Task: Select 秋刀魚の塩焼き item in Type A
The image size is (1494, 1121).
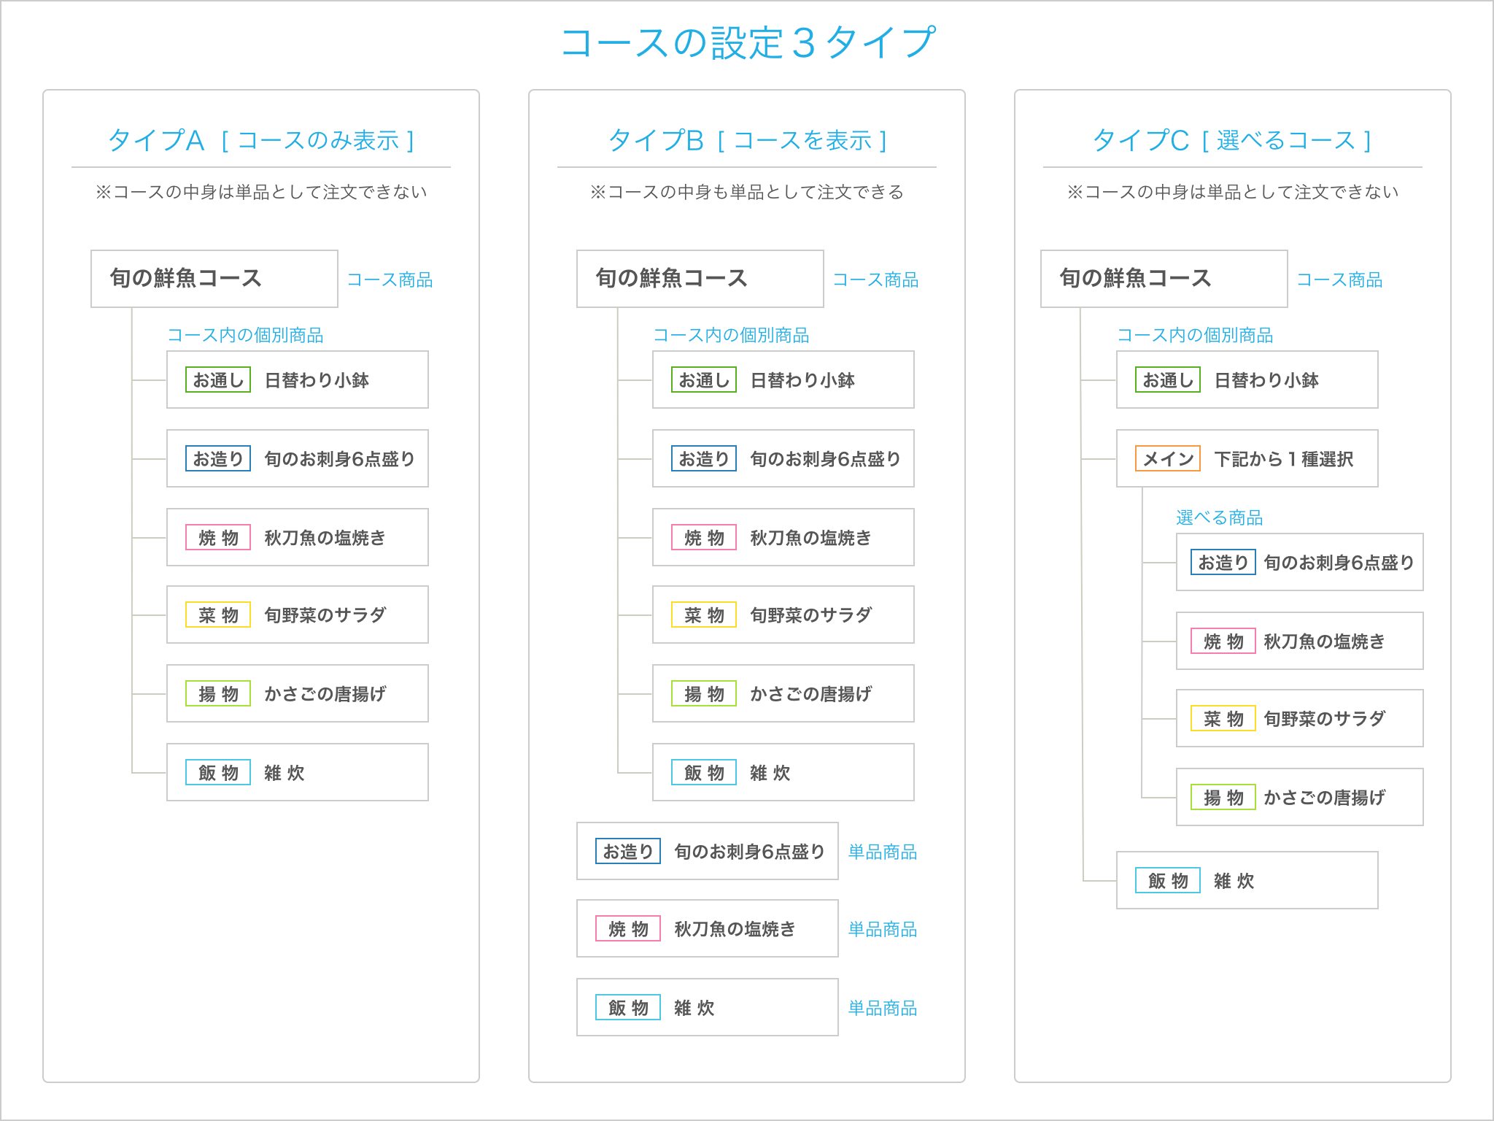Action: click(298, 537)
